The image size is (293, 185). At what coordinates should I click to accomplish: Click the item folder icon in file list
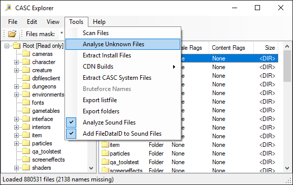click(x=106, y=145)
